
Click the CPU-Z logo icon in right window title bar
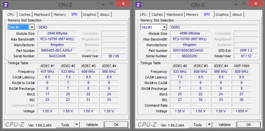click(138, 4)
